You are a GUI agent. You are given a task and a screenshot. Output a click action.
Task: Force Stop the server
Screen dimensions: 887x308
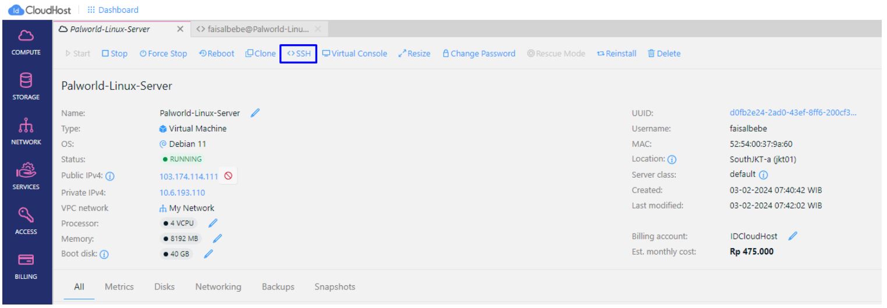point(163,54)
